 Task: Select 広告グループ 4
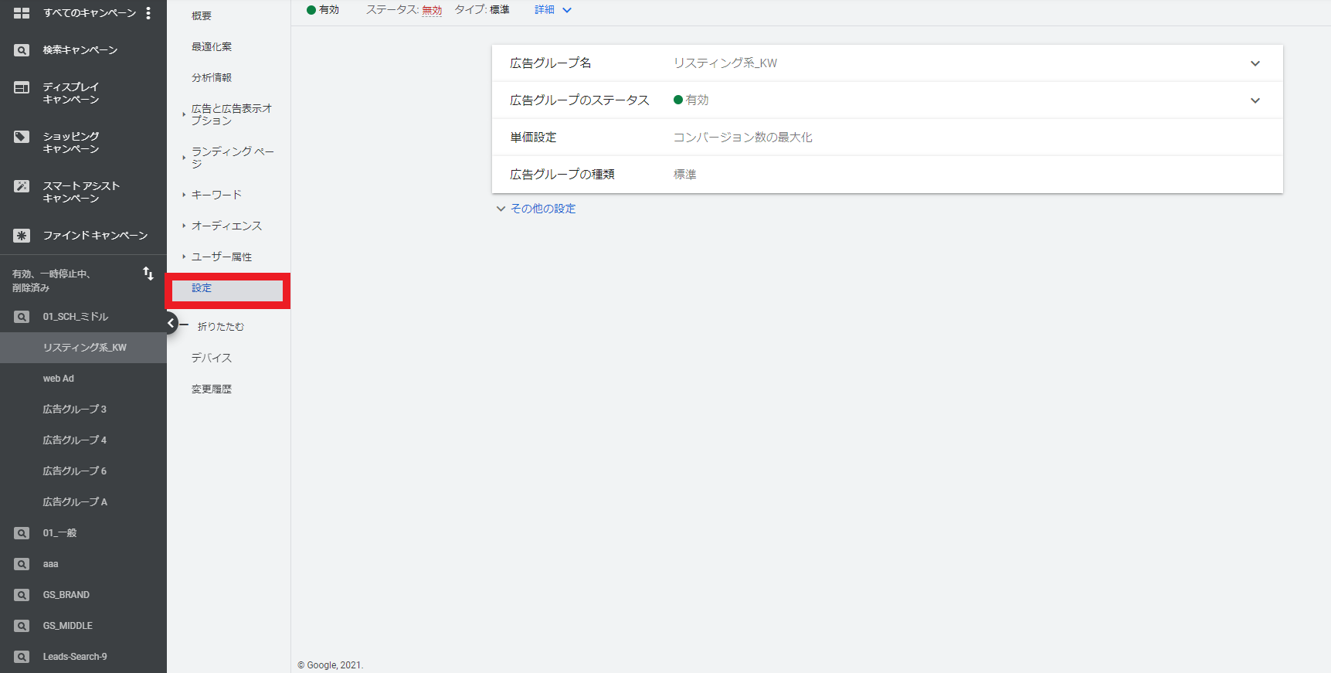coord(75,440)
